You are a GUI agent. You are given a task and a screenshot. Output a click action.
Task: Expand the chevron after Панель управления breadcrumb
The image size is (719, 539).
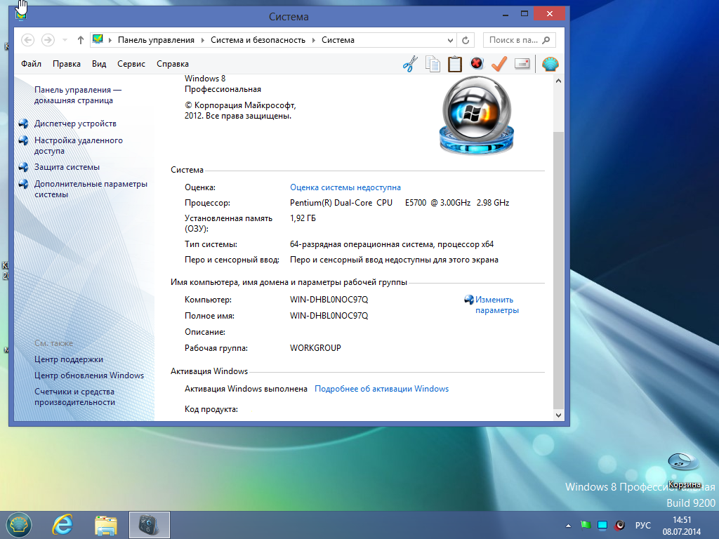pyautogui.click(x=202, y=40)
